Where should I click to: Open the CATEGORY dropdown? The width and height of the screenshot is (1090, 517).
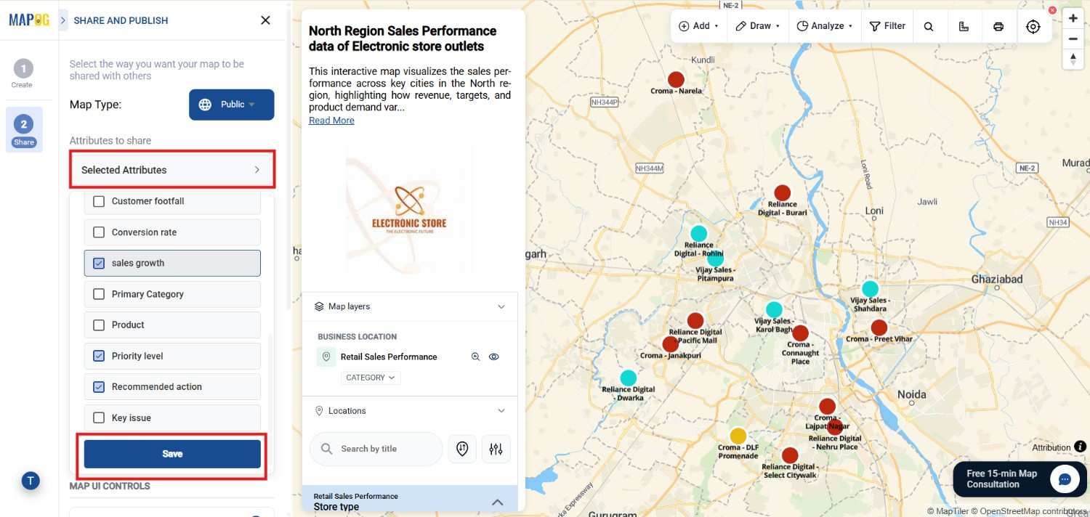(x=371, y=378)
